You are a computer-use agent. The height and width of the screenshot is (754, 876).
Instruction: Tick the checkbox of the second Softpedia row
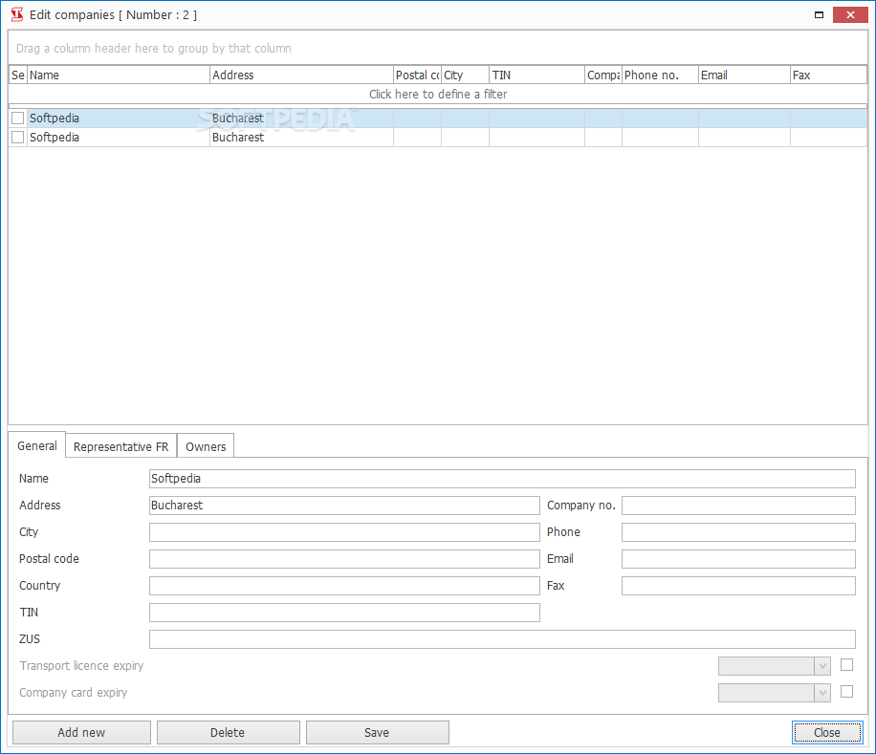tap(18, 137)
